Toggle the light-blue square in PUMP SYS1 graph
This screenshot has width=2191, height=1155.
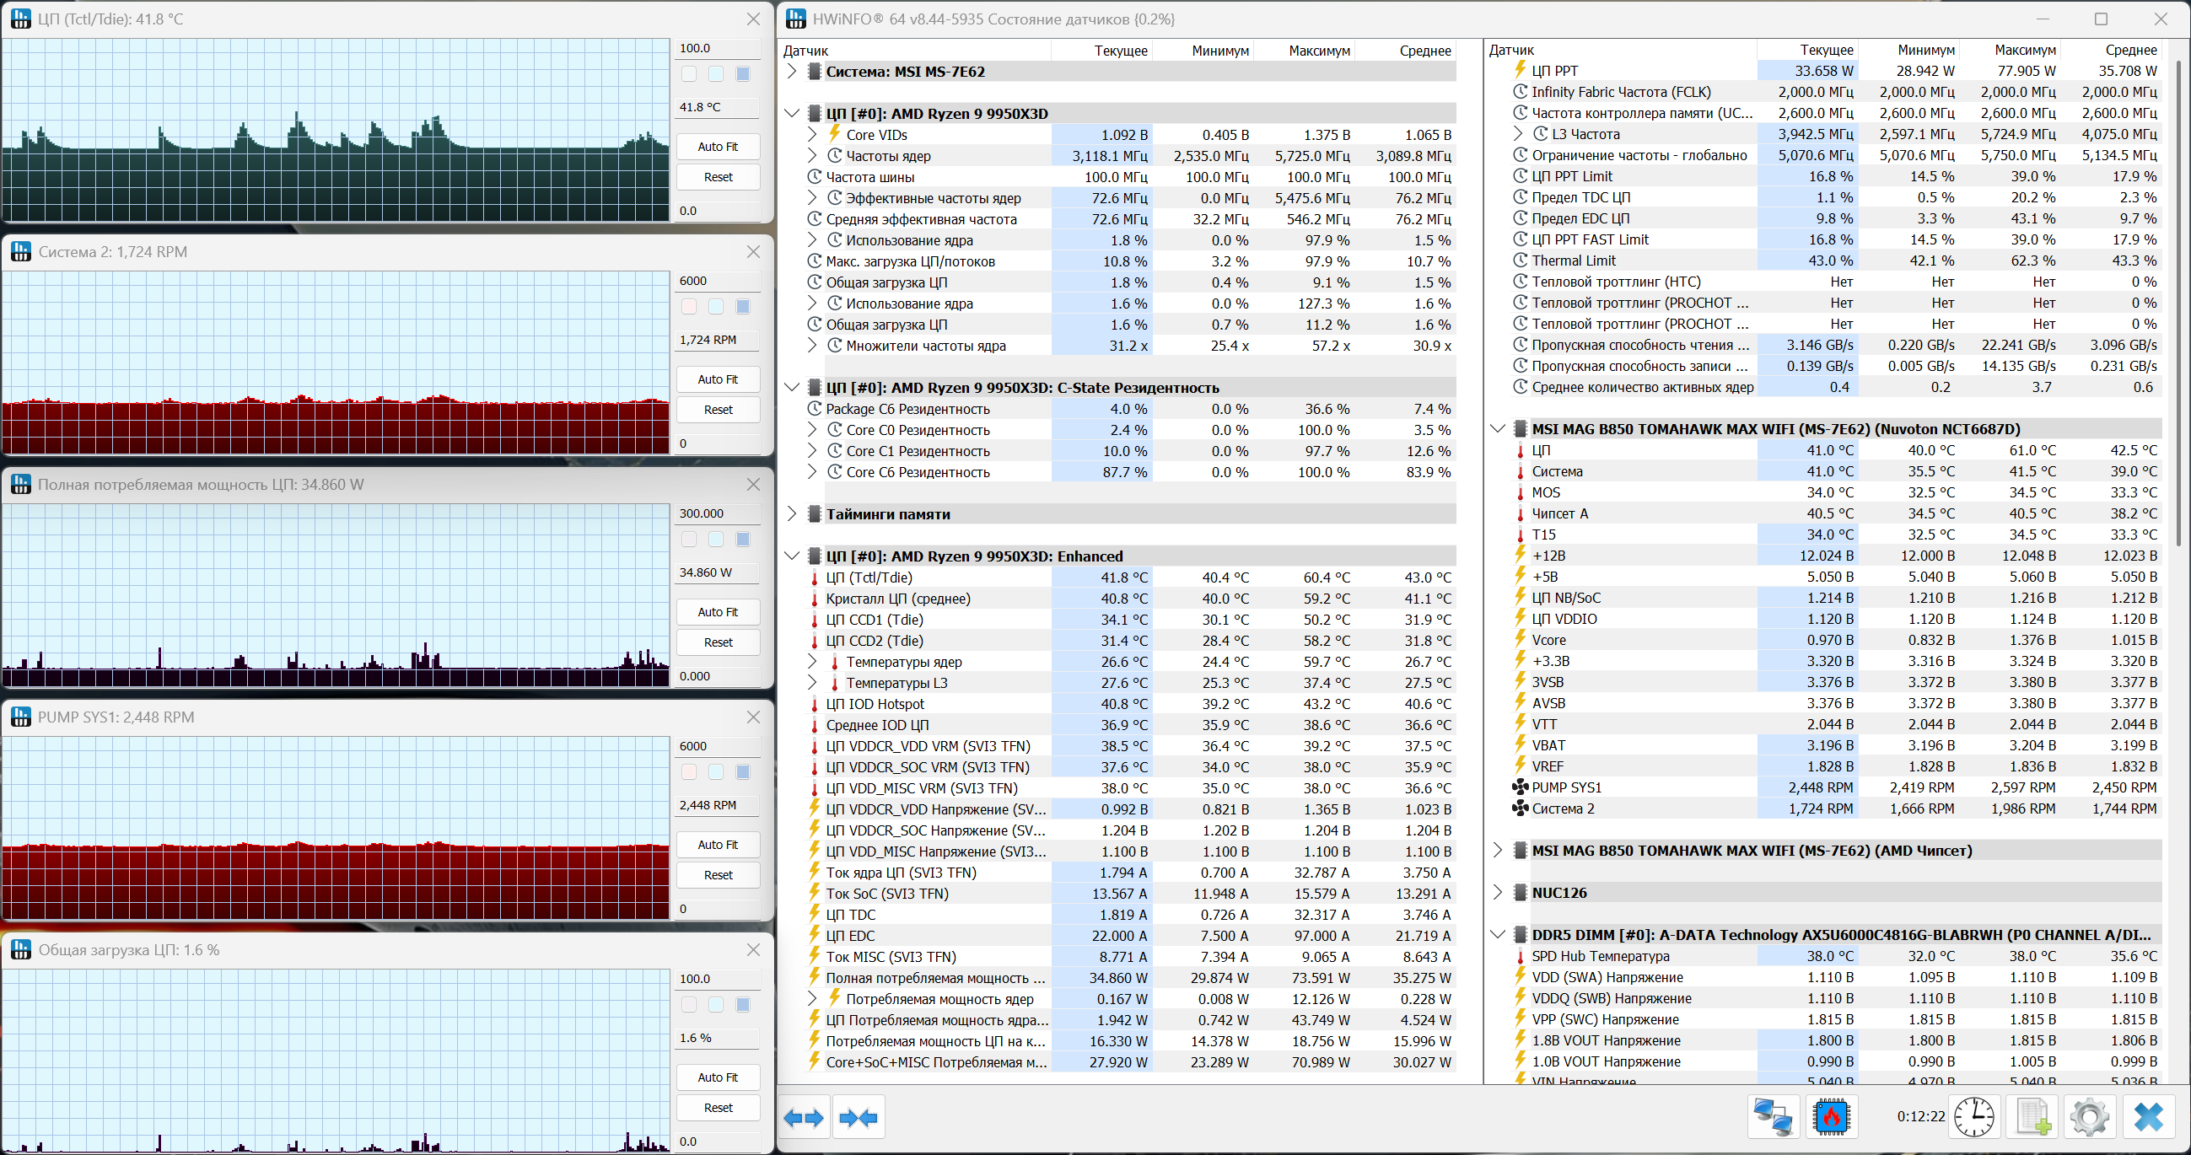click(716, 771)
